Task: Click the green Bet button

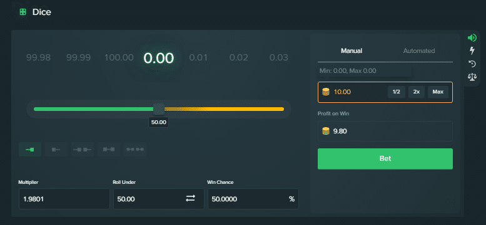Action: coord(385,159)
